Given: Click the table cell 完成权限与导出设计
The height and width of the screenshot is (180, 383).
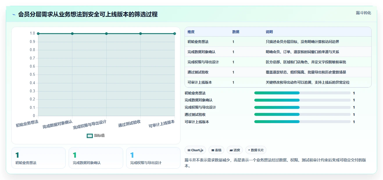Looking at the screenshot, I should click(203, 62).
